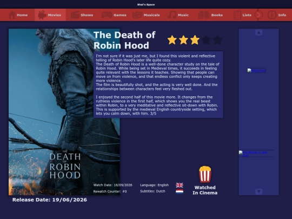Navigate to the Musicals section
This screenshot has height=219, width=292.
[x=146, y=15]
